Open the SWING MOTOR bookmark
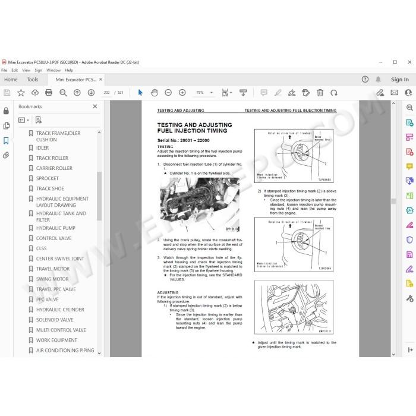This screenshot has height=416, width=416. click(x=52, y=279)
